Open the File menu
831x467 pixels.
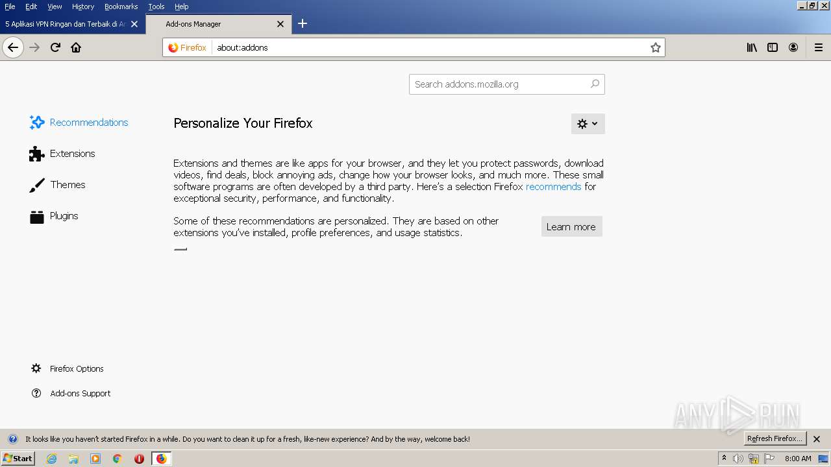click(10, 6)
